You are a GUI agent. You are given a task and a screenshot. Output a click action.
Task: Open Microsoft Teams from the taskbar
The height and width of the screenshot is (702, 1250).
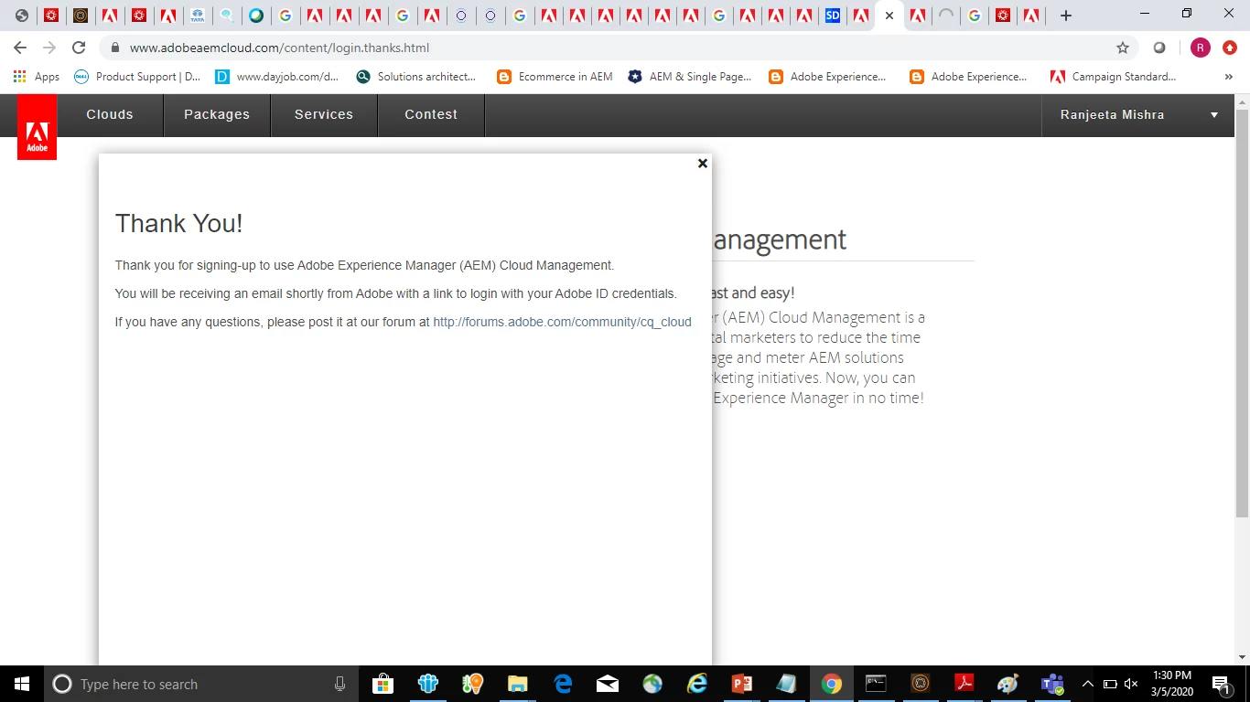coord(1052,684)
